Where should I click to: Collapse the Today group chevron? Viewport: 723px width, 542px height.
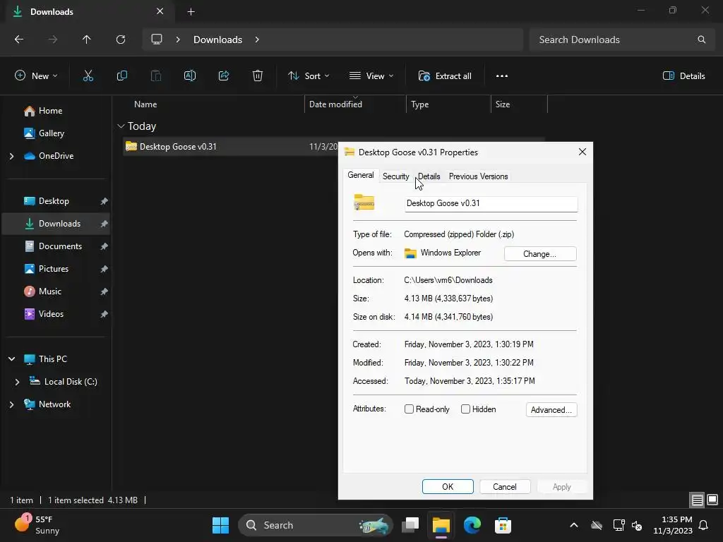[121, 126]
